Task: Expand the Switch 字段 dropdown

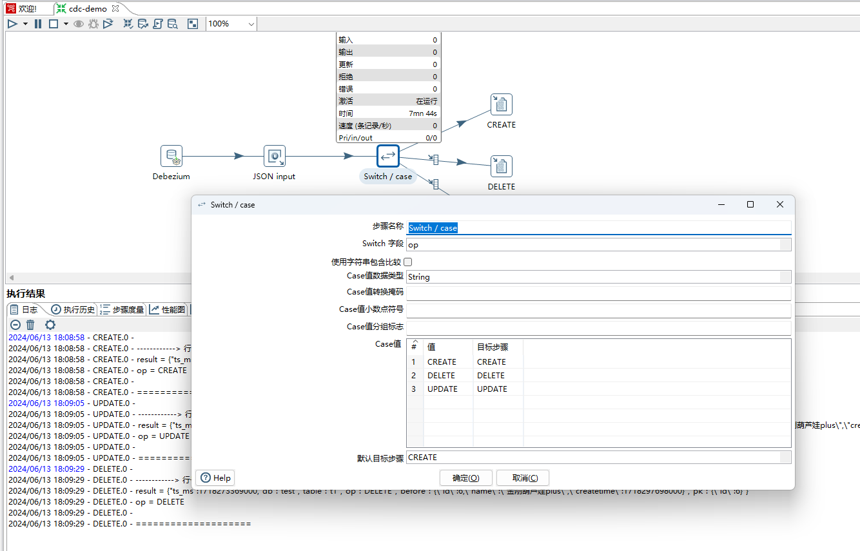Action: pos(785,245)
